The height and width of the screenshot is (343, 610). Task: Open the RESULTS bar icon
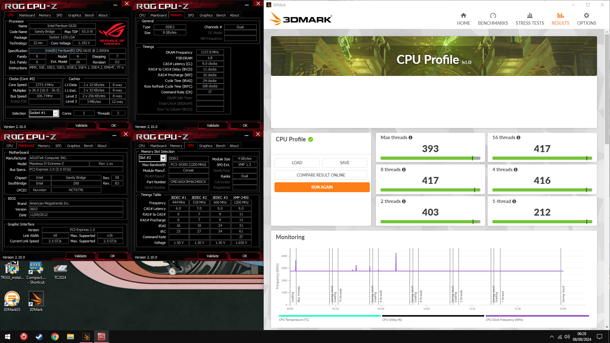pos(560,16)
